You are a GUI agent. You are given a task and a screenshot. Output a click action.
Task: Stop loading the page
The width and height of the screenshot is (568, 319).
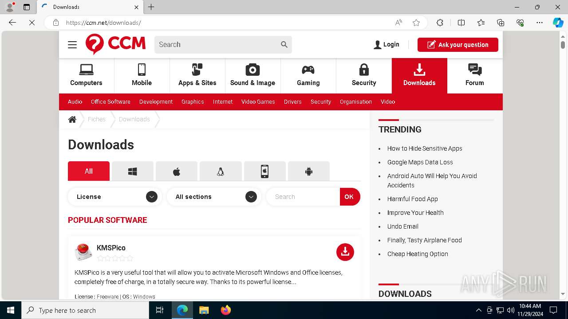point(32,23)
